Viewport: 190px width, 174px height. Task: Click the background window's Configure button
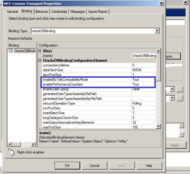(x=173, y=56)
